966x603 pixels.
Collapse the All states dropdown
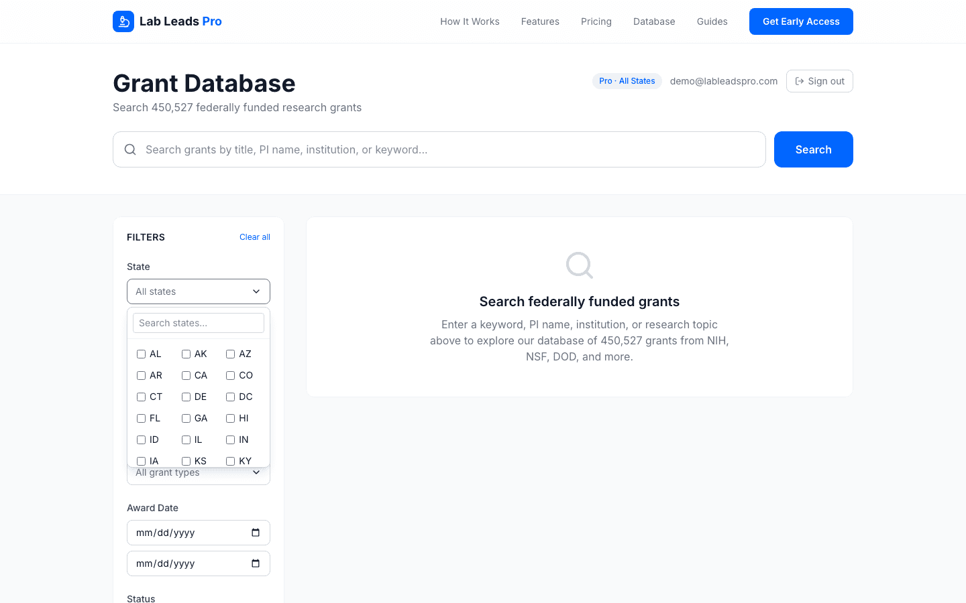coord(199,291)
